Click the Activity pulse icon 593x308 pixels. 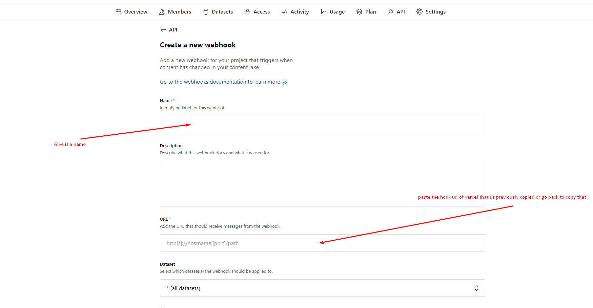(284, 12)
